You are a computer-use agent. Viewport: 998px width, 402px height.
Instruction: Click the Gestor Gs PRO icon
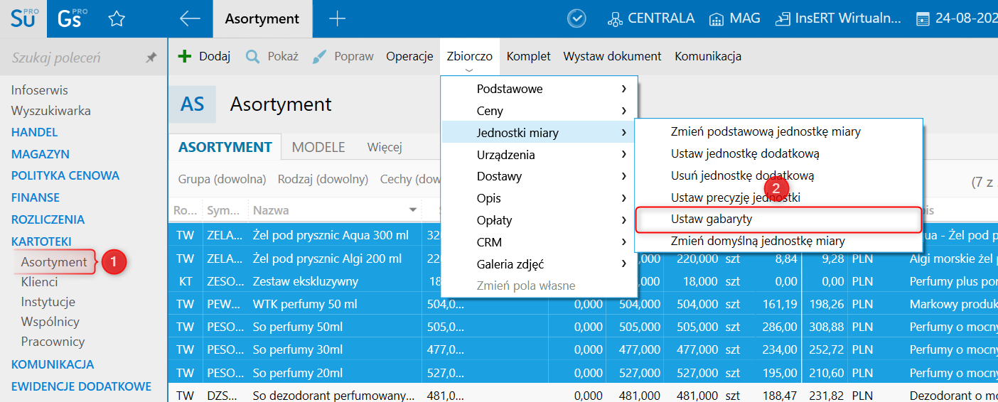click(70, 18)
